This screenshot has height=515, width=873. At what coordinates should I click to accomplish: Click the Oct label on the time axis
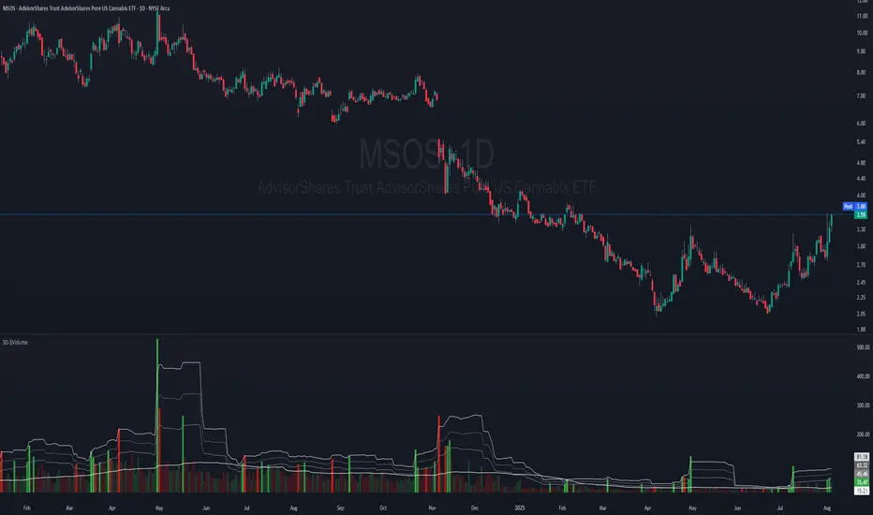coord(383,508)
